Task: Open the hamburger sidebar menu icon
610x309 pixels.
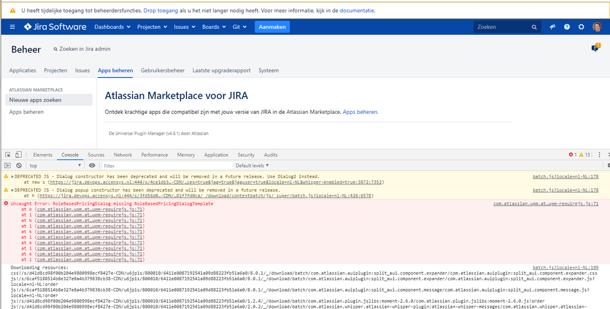Action: point(12,27)
